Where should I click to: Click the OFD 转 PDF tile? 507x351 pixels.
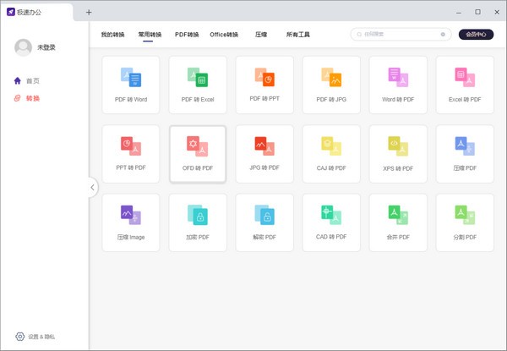point(198,149)
